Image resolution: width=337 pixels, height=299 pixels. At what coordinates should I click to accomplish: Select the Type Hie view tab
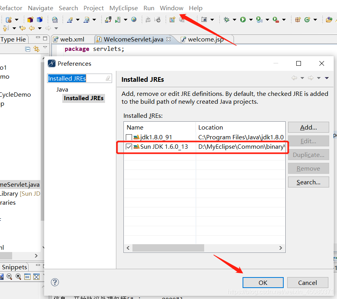pyautogui.click(x=13, y=40)
